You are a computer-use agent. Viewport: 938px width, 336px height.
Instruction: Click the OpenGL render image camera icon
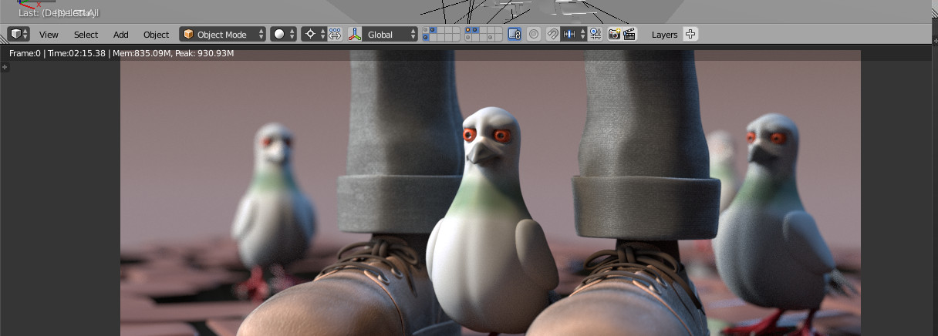point(614,35)
